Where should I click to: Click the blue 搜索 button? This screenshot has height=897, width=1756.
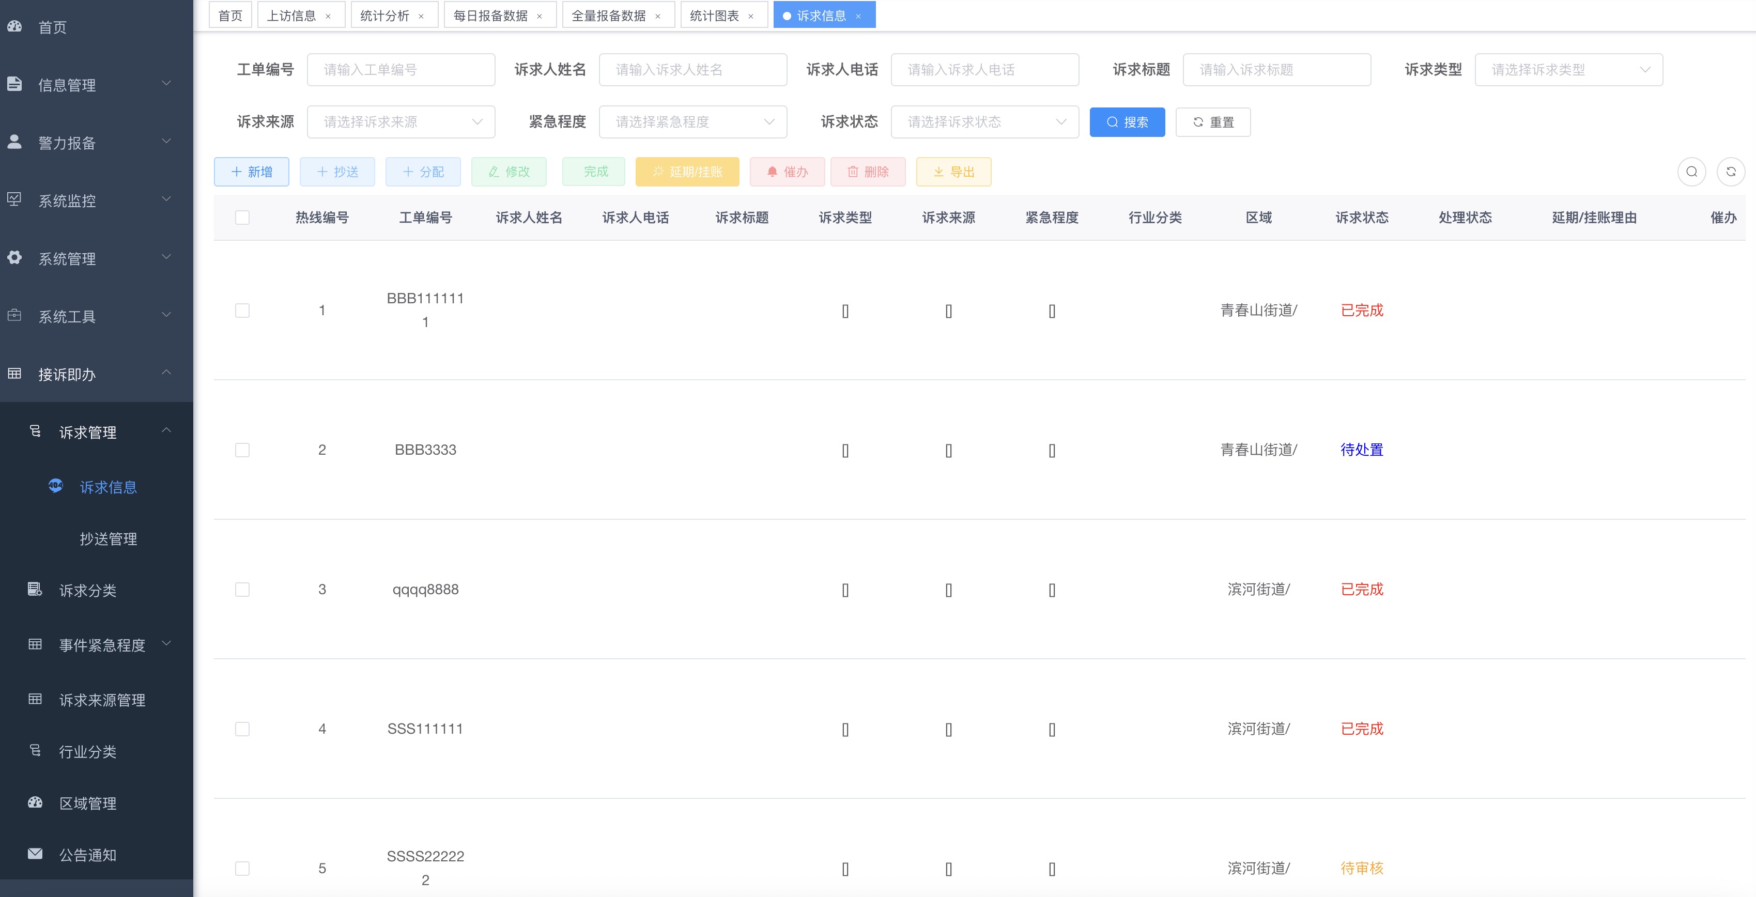tap(1127, 122)
